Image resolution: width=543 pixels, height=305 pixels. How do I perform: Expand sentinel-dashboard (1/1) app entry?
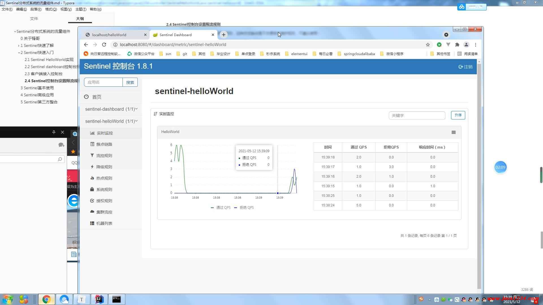pos(111,109)
